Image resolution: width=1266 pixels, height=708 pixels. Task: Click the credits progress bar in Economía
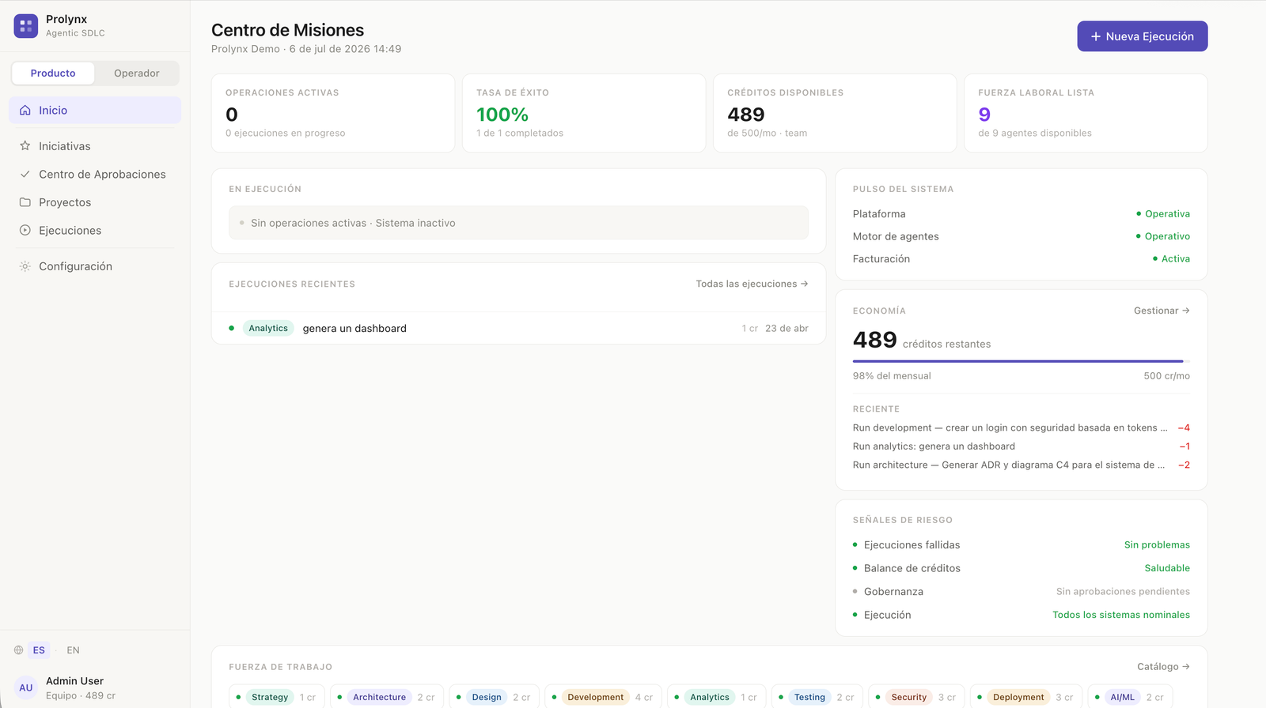(1021, 361)
